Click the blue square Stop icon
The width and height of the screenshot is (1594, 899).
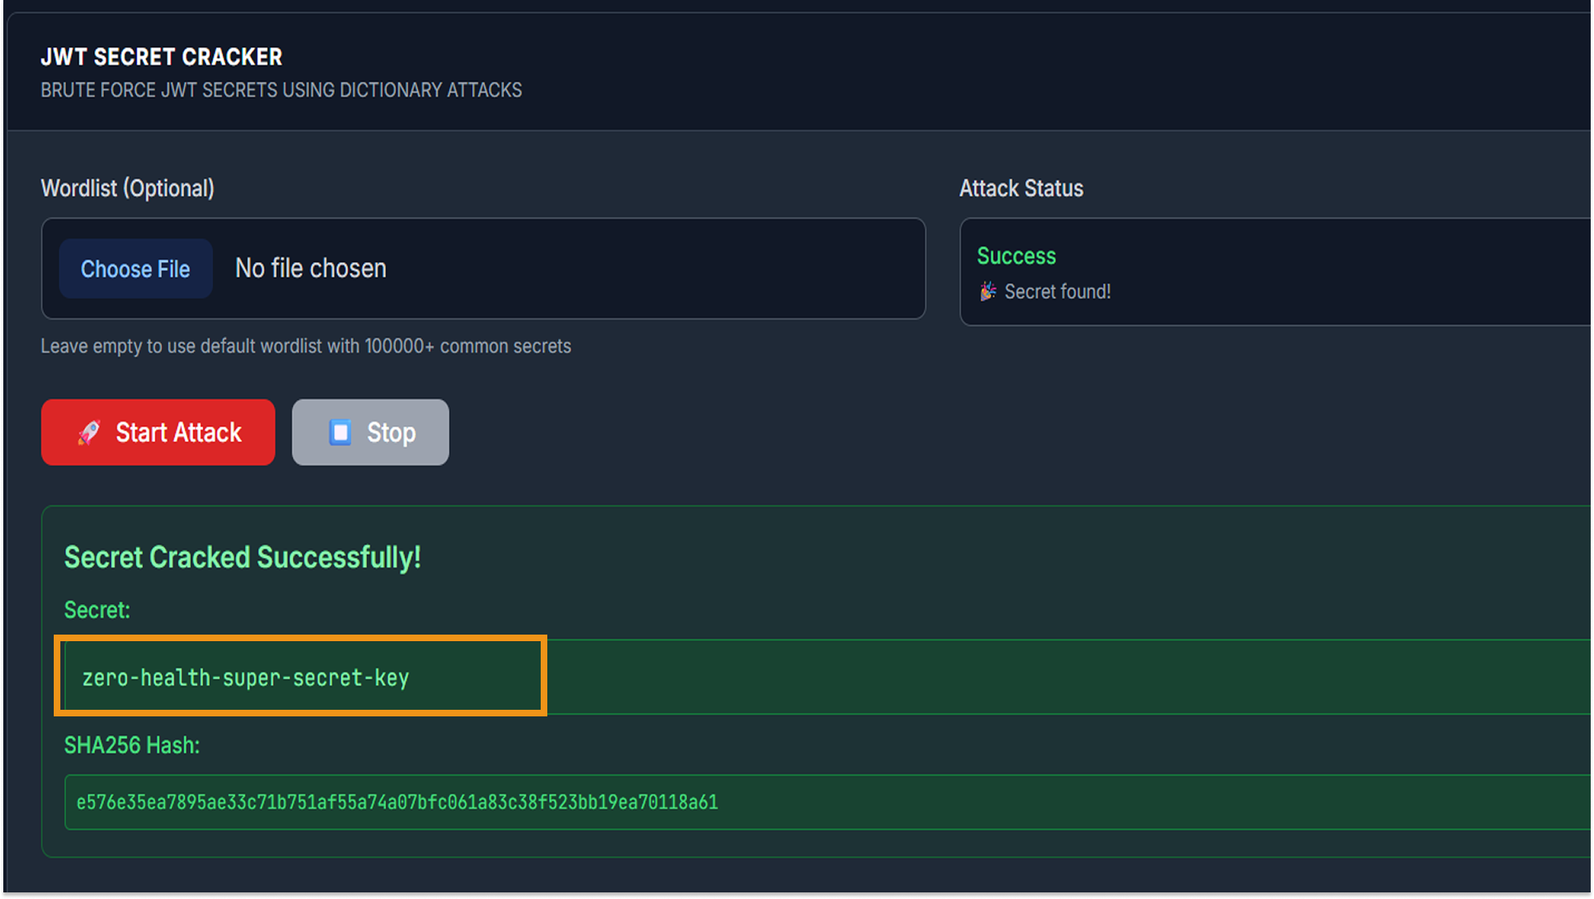click(340, 432)
